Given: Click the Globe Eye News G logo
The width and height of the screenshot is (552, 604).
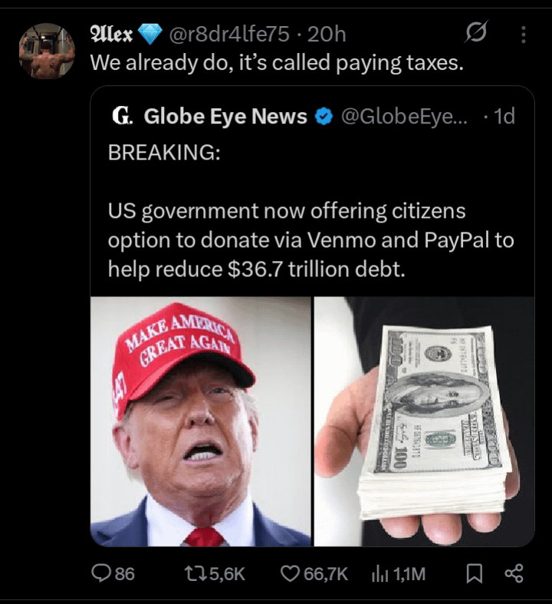Looking at the screenshot, I should pos(123,116).
